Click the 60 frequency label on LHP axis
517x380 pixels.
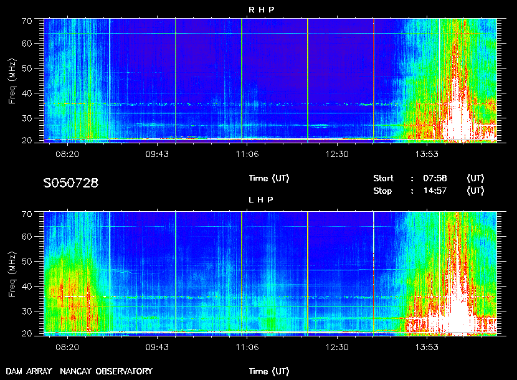tap(27, 237)
